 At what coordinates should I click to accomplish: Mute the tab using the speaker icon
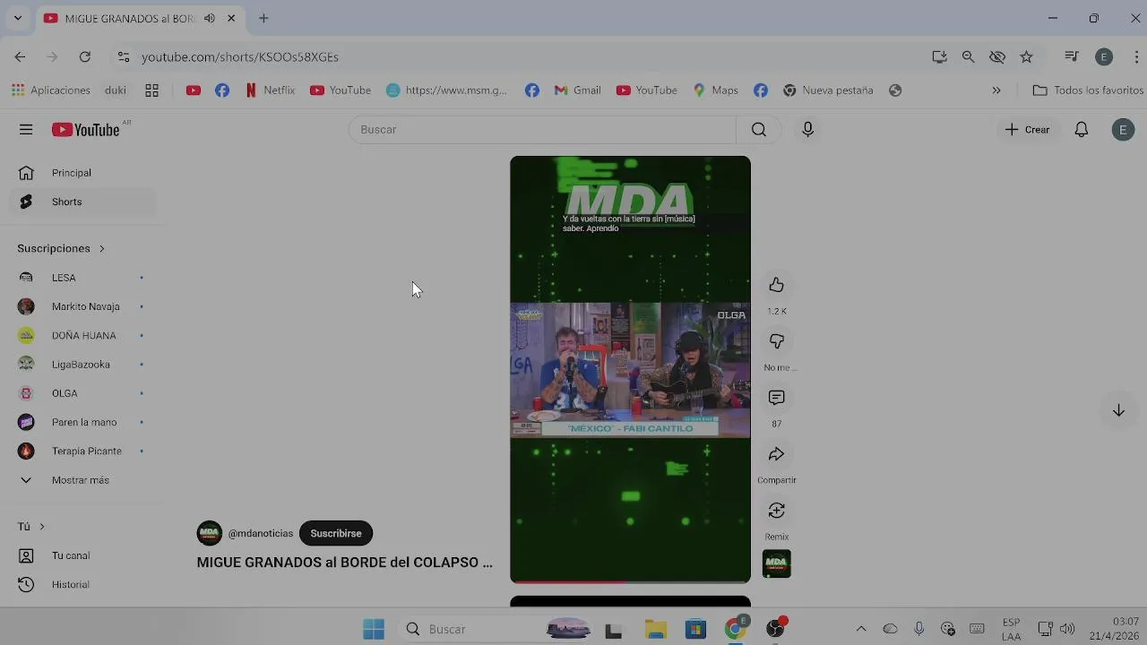pos(209,18)
